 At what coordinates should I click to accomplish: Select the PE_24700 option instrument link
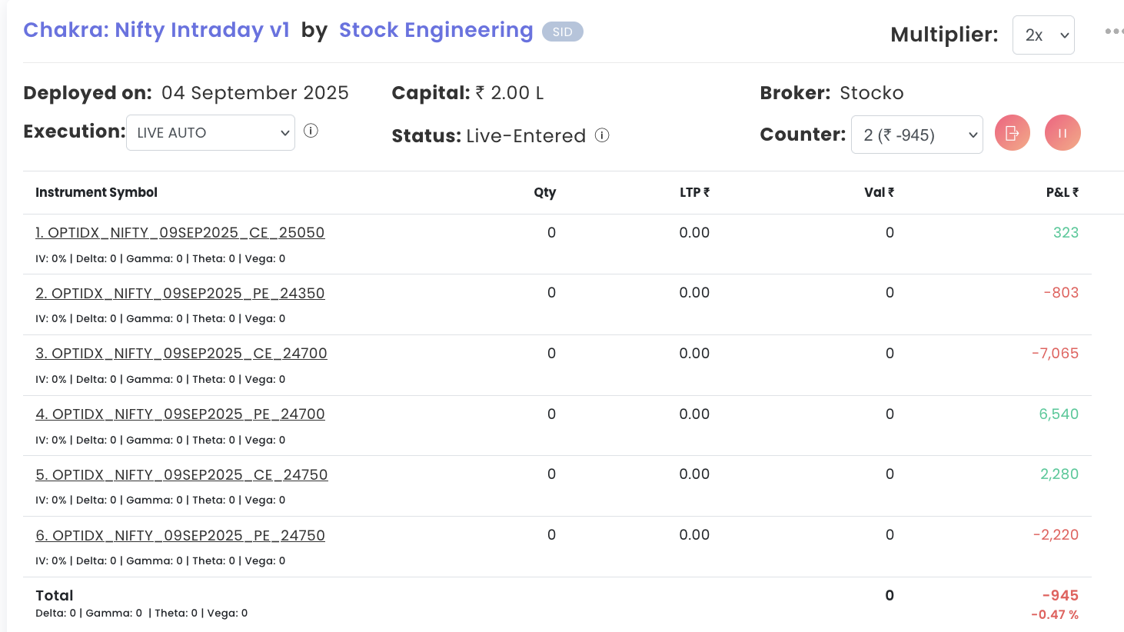click(x=180, y=414)
